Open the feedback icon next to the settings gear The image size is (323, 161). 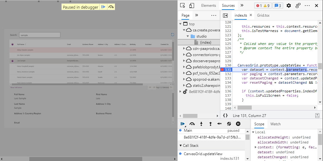[298, 6]
